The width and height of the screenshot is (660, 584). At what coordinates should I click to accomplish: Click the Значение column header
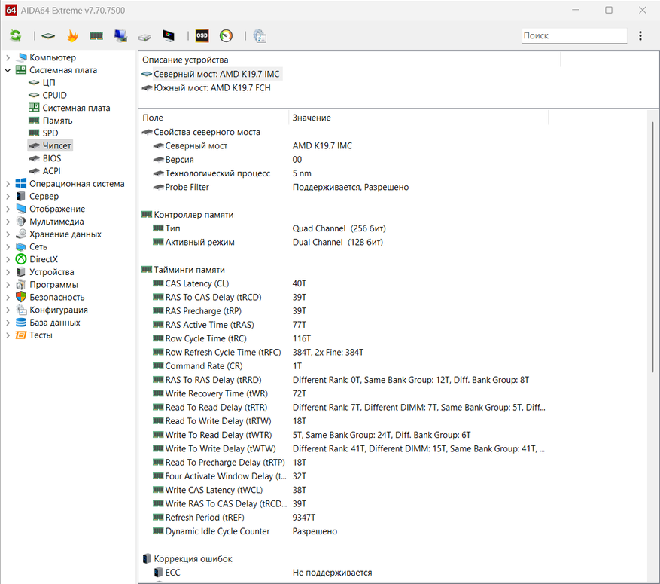coord(312,118)
